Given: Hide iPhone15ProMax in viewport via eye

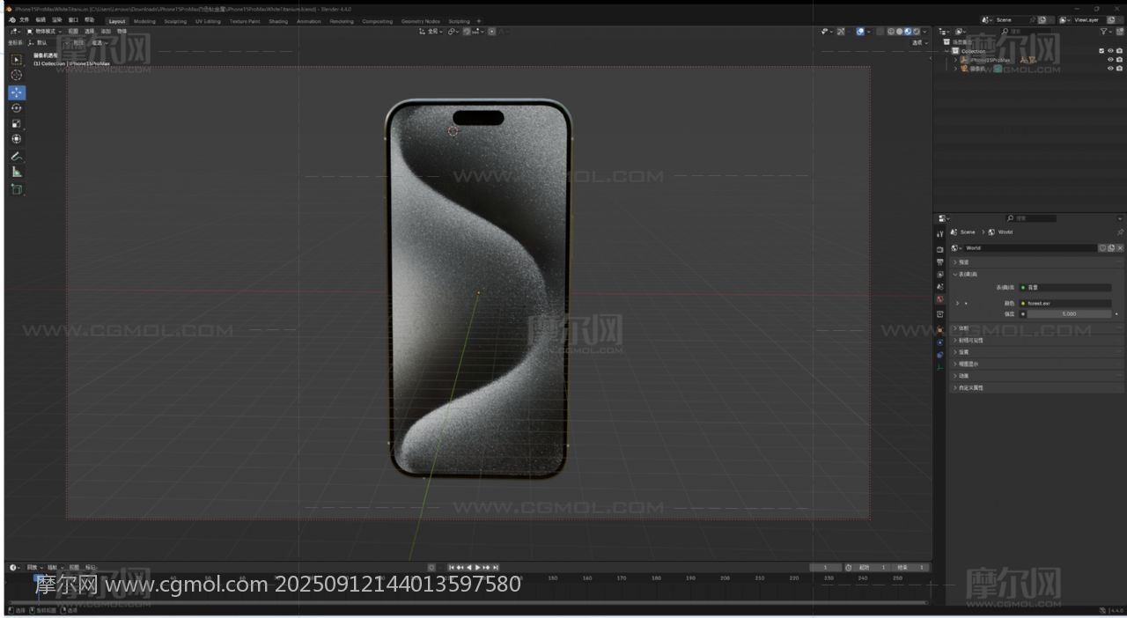Looking at the screenshot, I should tap(1110, 60).
